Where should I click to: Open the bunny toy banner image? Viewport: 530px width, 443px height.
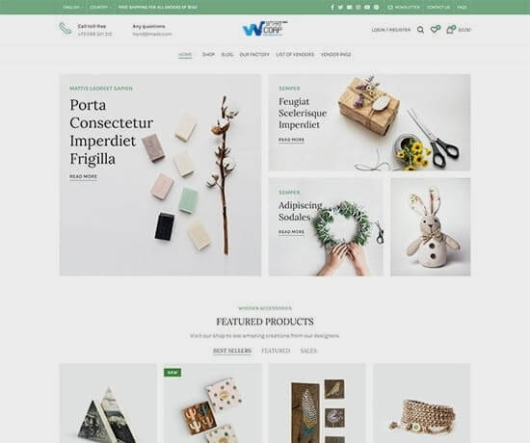pos(431,226)
